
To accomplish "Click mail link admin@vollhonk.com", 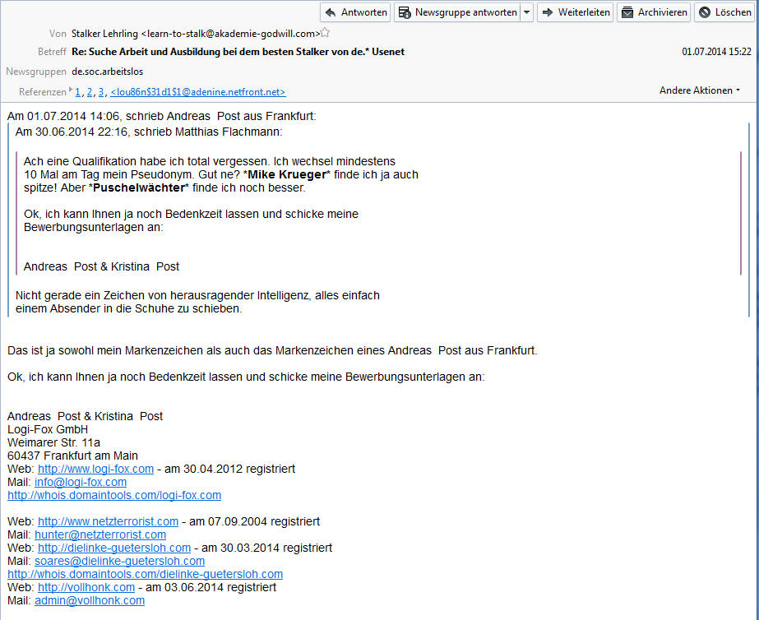I will (90, 600).
